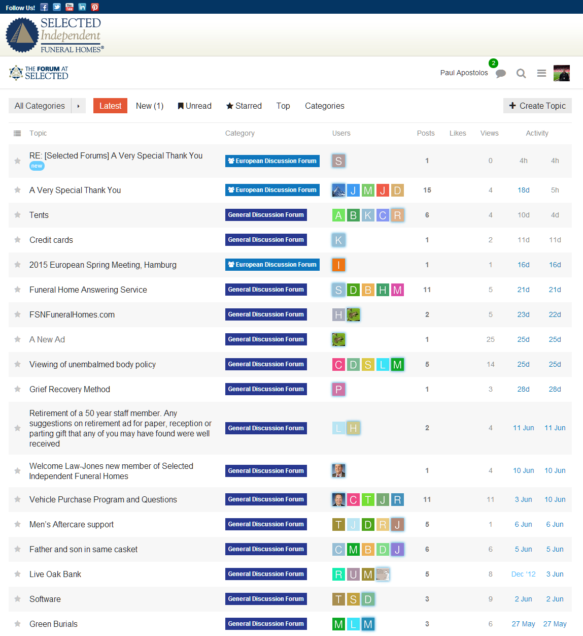Image resolution: width=583 pixels, height=636 pixels.
Task: Click European Discussion Forum badge on Hamburg row
Action: 272,265
